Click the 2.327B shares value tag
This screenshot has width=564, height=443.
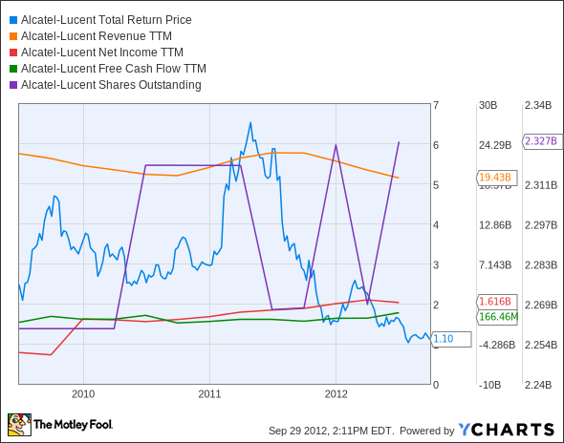click(542, 141)
